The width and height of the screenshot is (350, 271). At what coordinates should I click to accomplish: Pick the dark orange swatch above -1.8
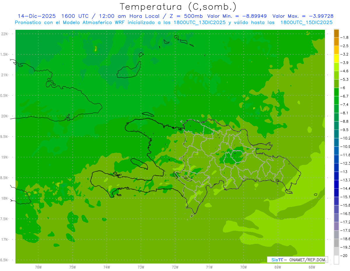[x=336, y=33]
